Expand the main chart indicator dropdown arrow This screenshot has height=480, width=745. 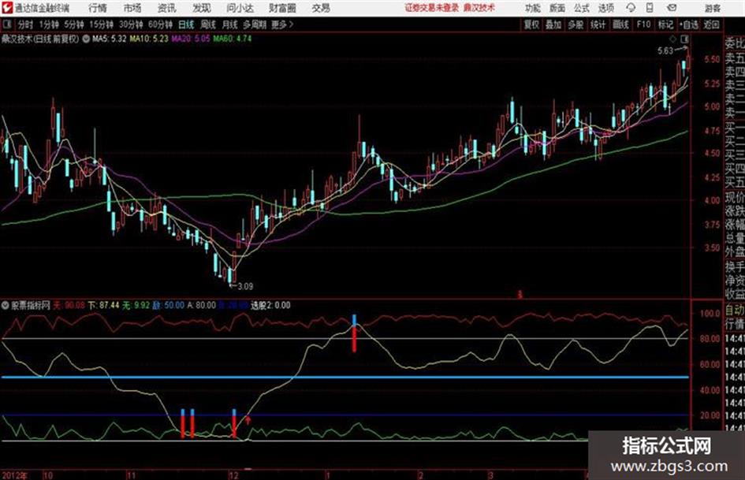[x=86, y=39]
